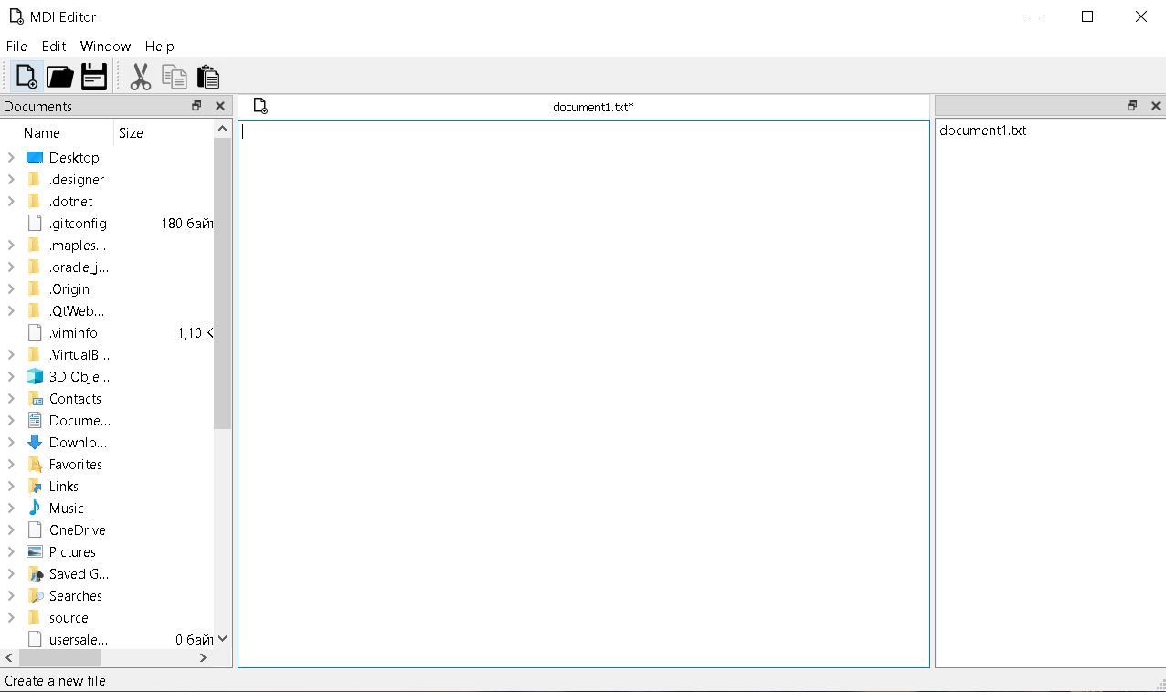The width and height of the screenshot is (1166, 692).
Task: Click the Downloads arrow icon
Action: [35, 443]
